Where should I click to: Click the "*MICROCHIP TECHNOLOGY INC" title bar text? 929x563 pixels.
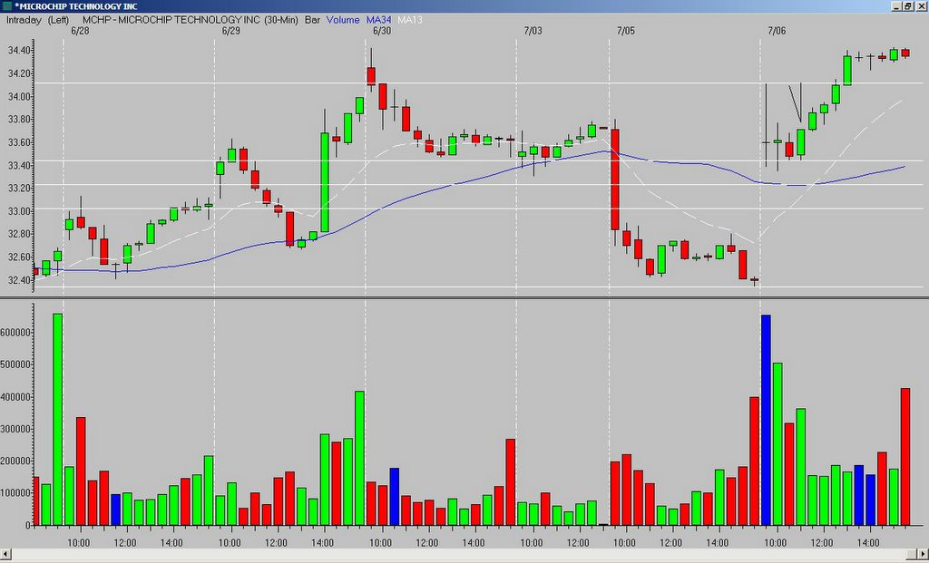pos(76,6)
